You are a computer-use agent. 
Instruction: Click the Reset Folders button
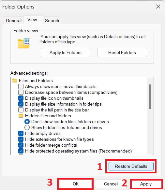click(x=122, y=52)
